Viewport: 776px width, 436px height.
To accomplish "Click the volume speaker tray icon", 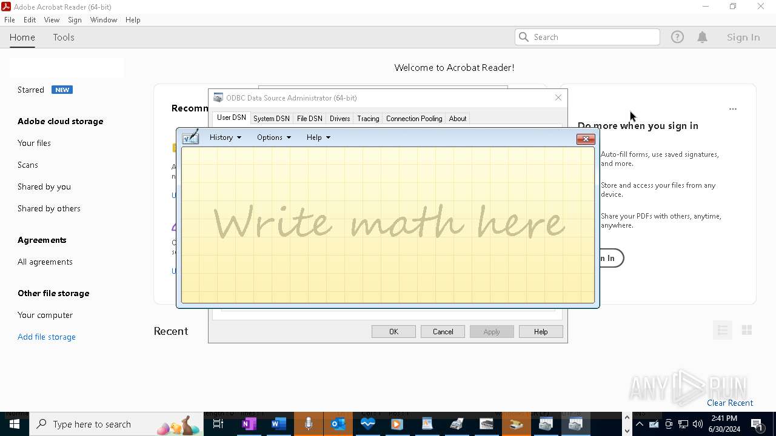I will coord(698,424).
